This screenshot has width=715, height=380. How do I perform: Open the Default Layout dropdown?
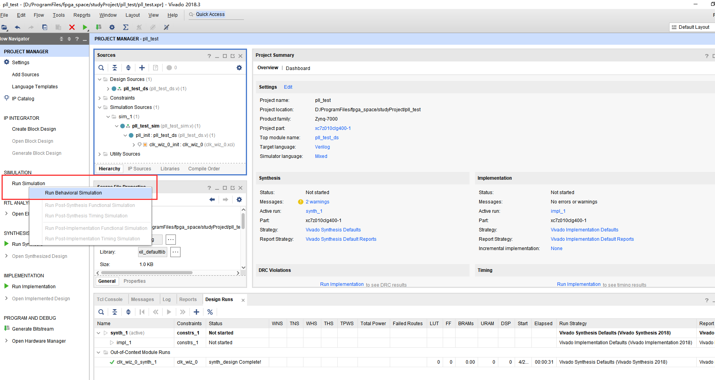point(692,27)
